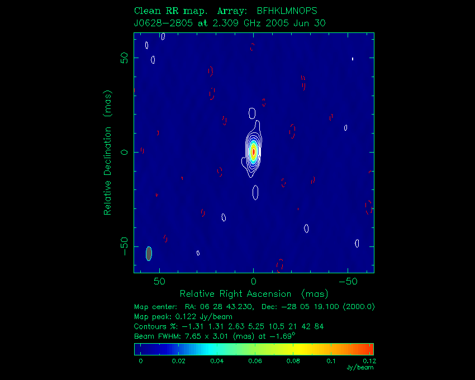Click the gray beam ellipse in the map corner

149,254
